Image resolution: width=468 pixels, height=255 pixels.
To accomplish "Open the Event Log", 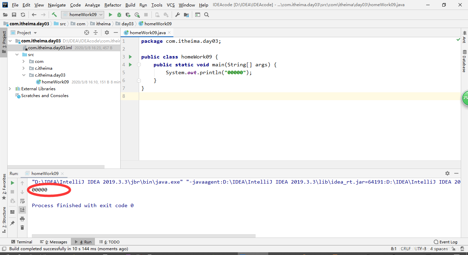I will tap(445, 242).
